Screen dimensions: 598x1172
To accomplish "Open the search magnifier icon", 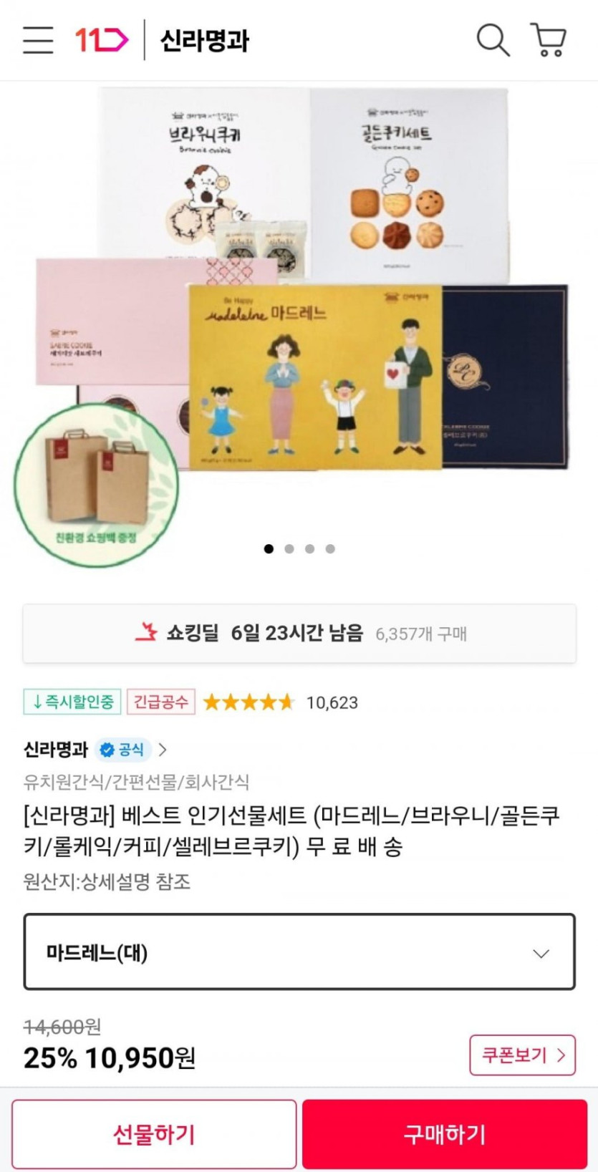I will coord(493,40).
